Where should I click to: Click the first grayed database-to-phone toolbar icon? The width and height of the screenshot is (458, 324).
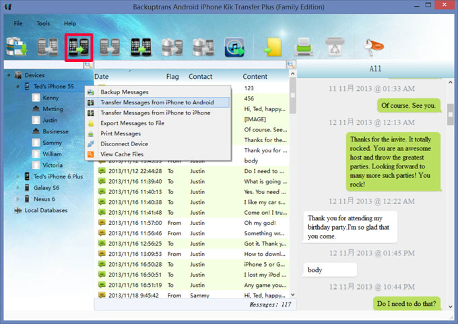coord(172,47)
